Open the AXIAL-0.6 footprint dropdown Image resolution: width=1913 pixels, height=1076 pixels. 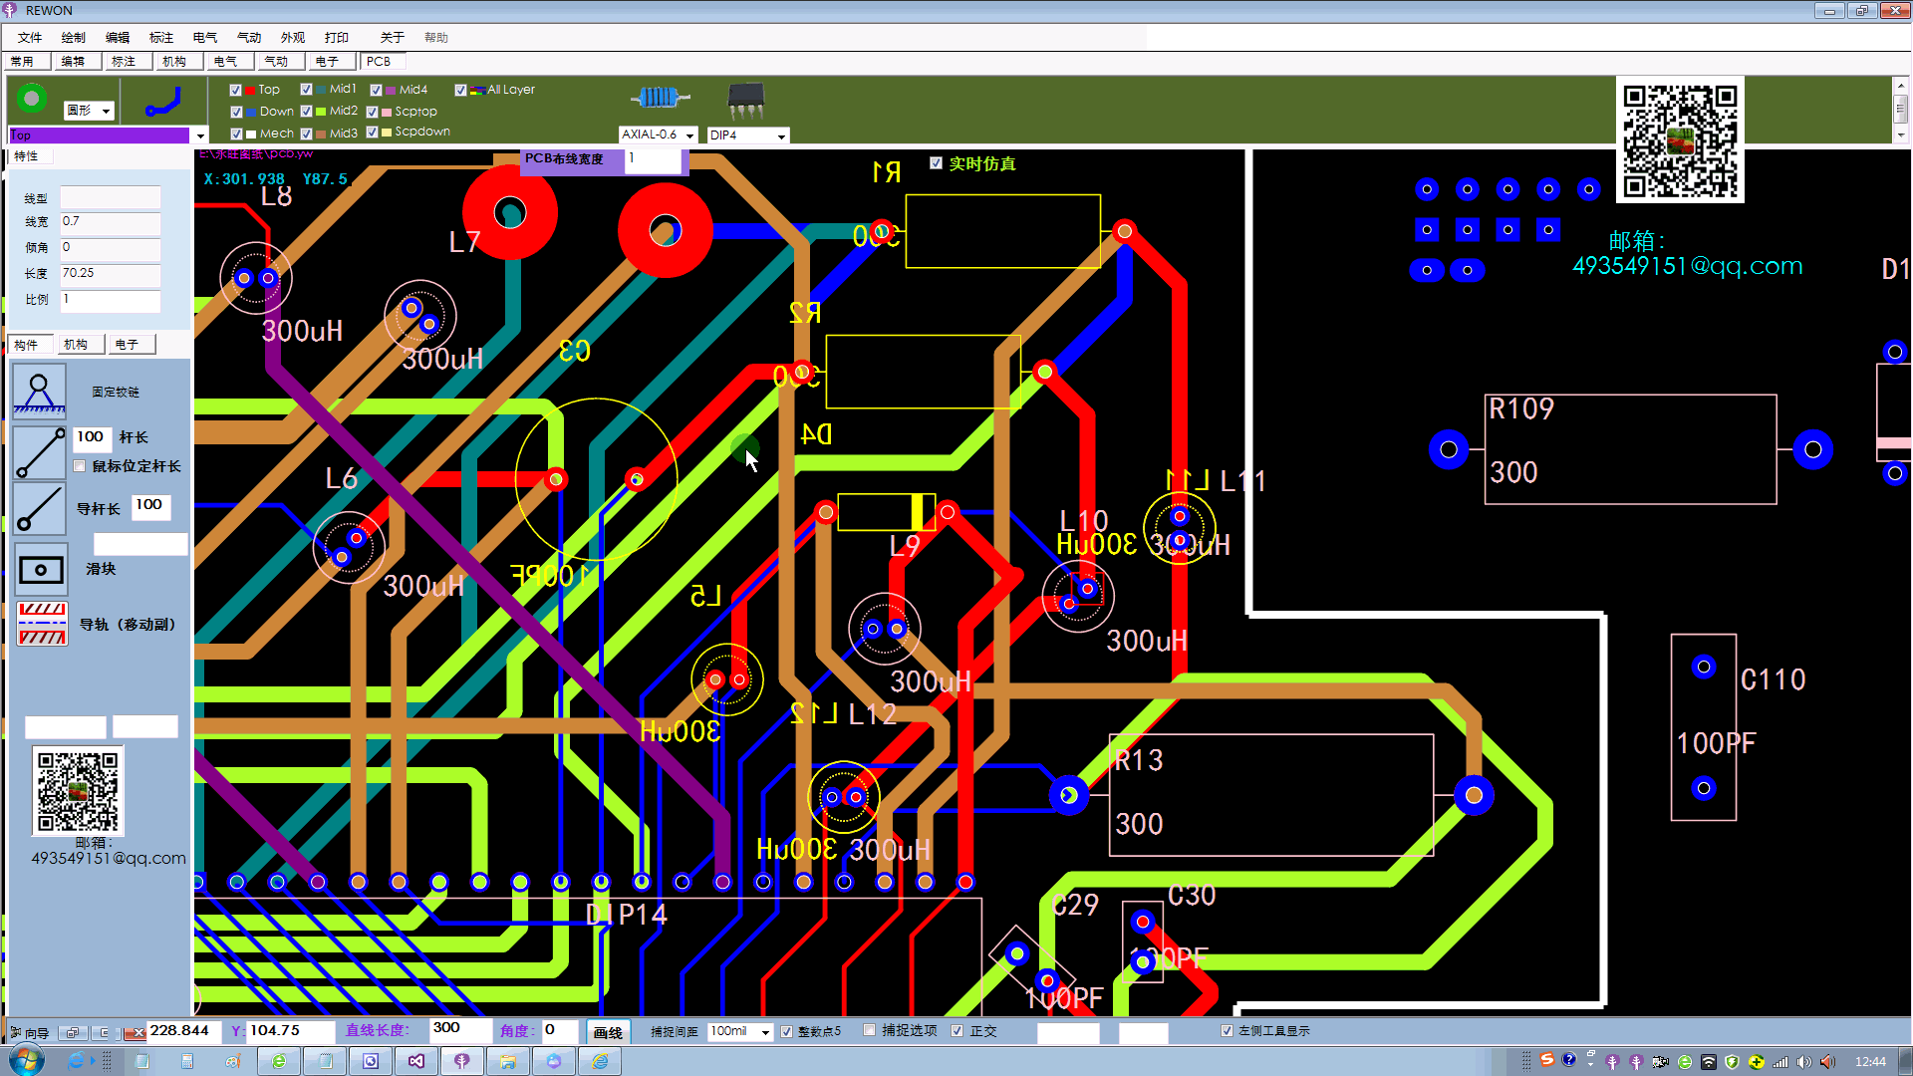tap(689, 135)
